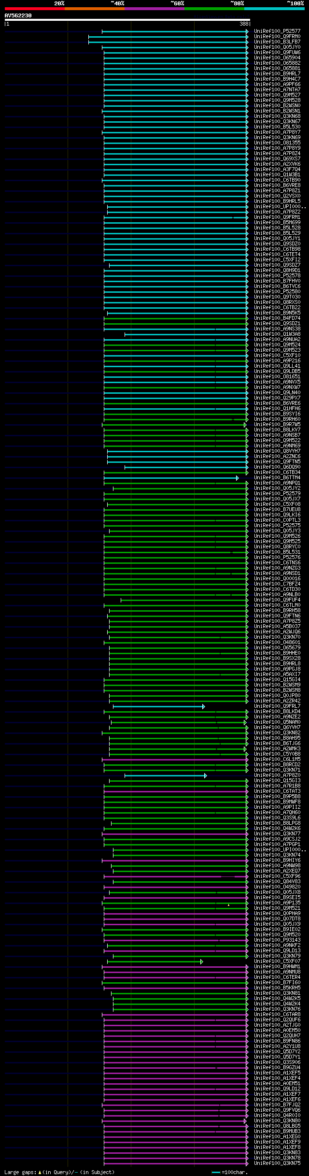This screenshot has height=1176, width=309.
Task: Open hit UniRef100_Q9FRL7
Action: (x=277, y=706)
